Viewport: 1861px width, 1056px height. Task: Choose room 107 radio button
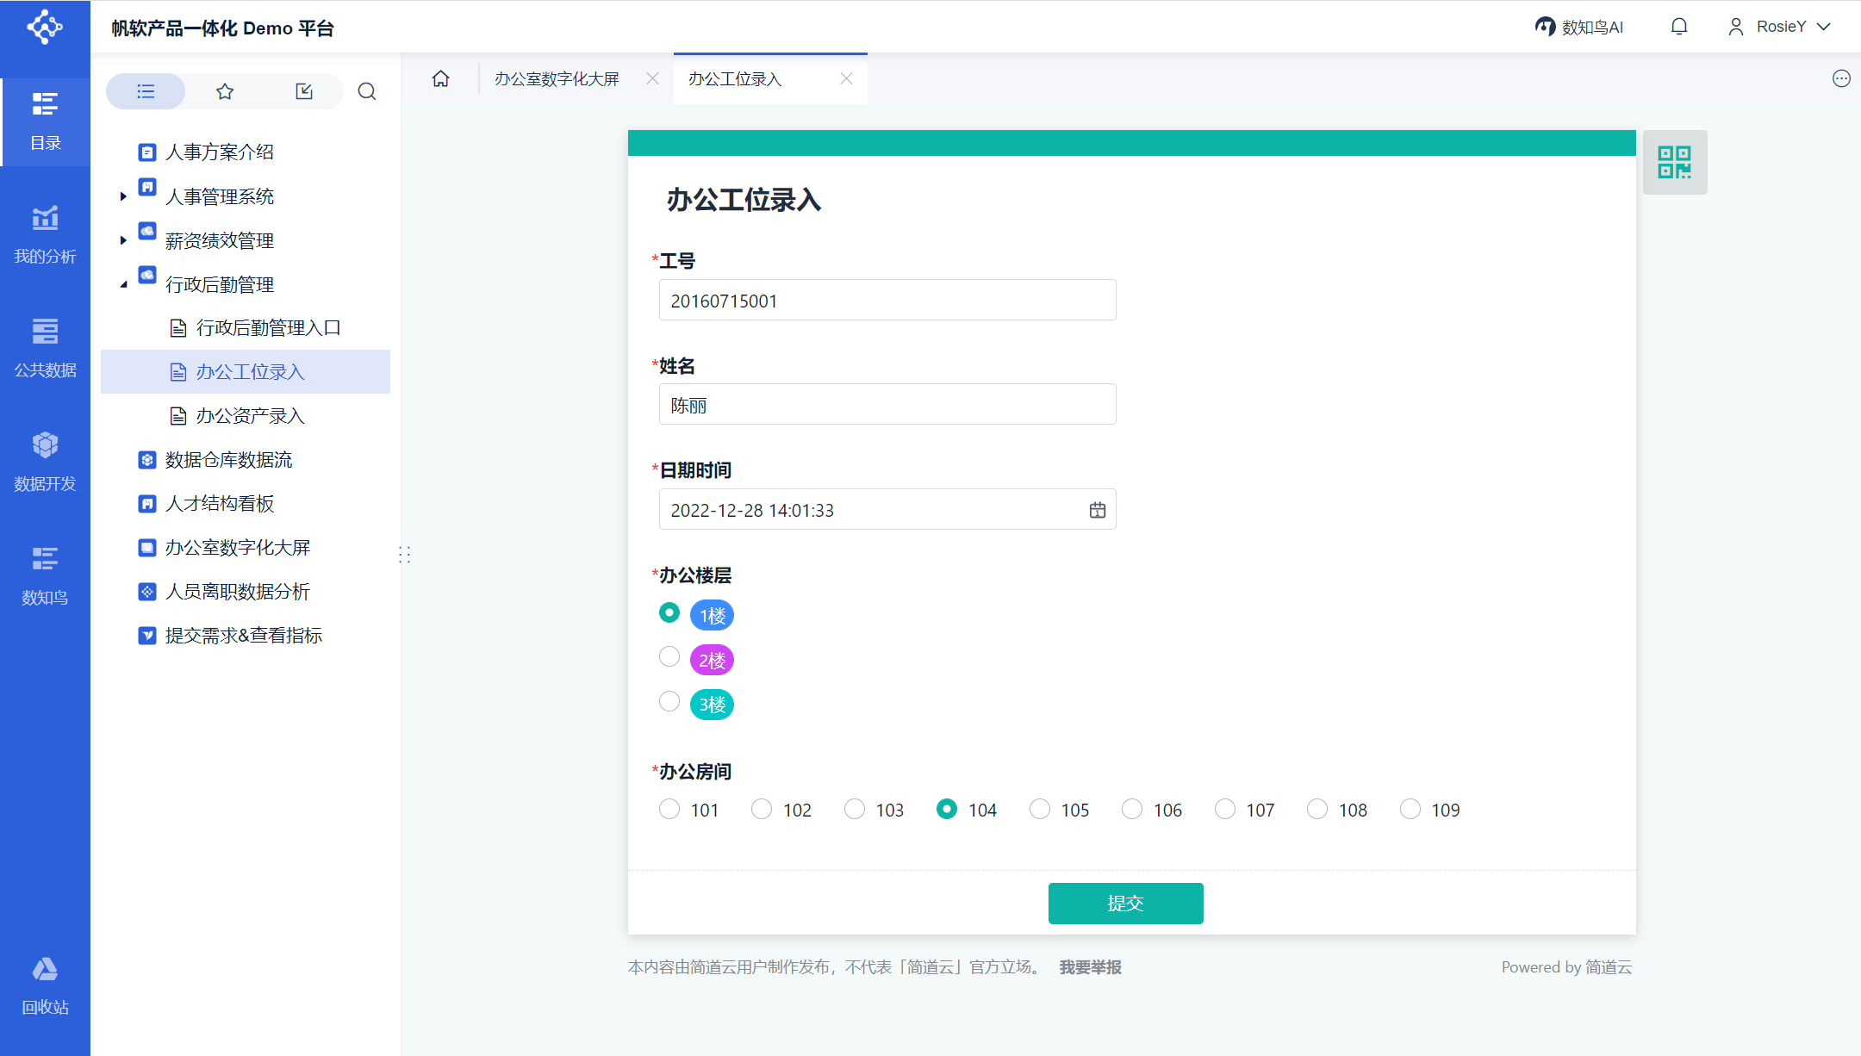pyautogui.click(x=1224, y=810)
